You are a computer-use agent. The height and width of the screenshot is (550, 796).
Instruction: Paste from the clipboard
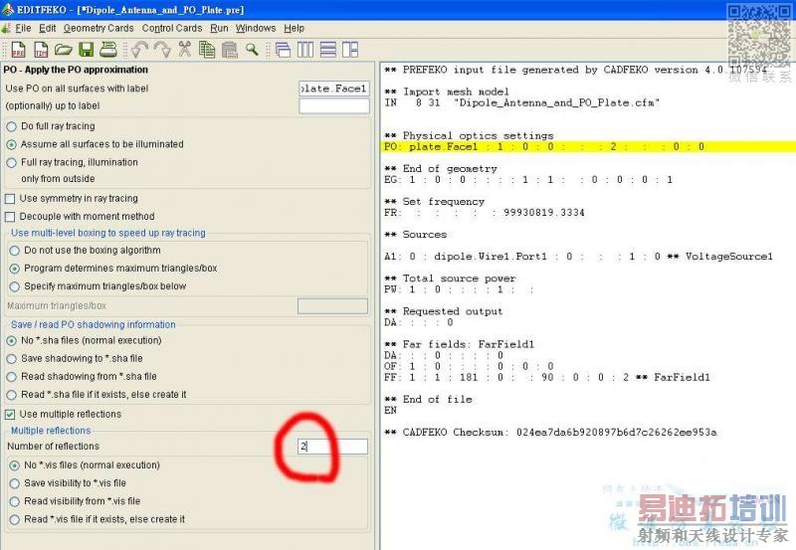tap(230, 50)
